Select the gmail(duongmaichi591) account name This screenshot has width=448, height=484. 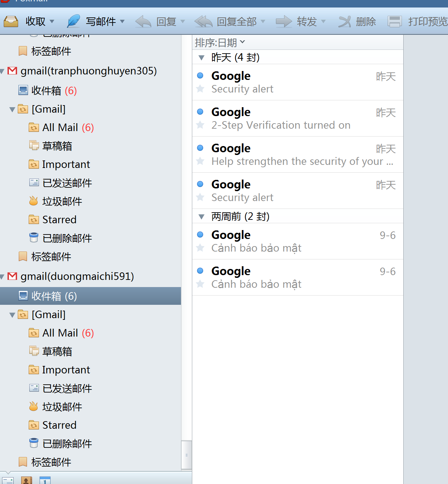pyautogui.click(x=77, y=276)
